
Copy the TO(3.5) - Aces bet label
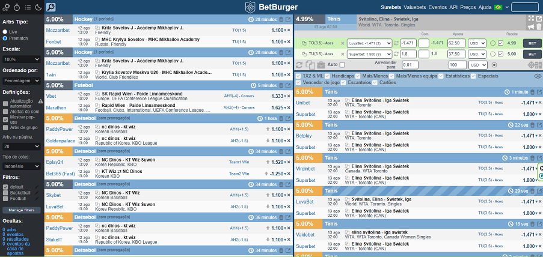304,43
